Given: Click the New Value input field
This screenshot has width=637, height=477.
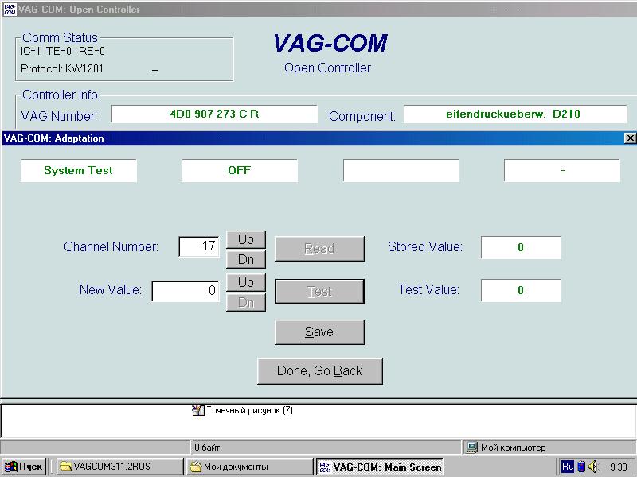Looking at the screenshot, I should pyautogui.click(x=186, y=291).
